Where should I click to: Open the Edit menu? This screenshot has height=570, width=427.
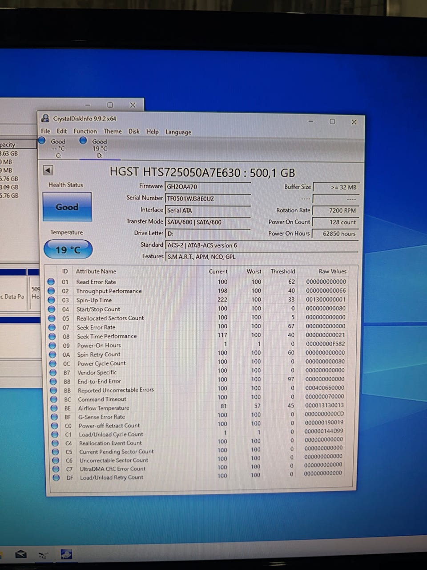pos(61,131)
